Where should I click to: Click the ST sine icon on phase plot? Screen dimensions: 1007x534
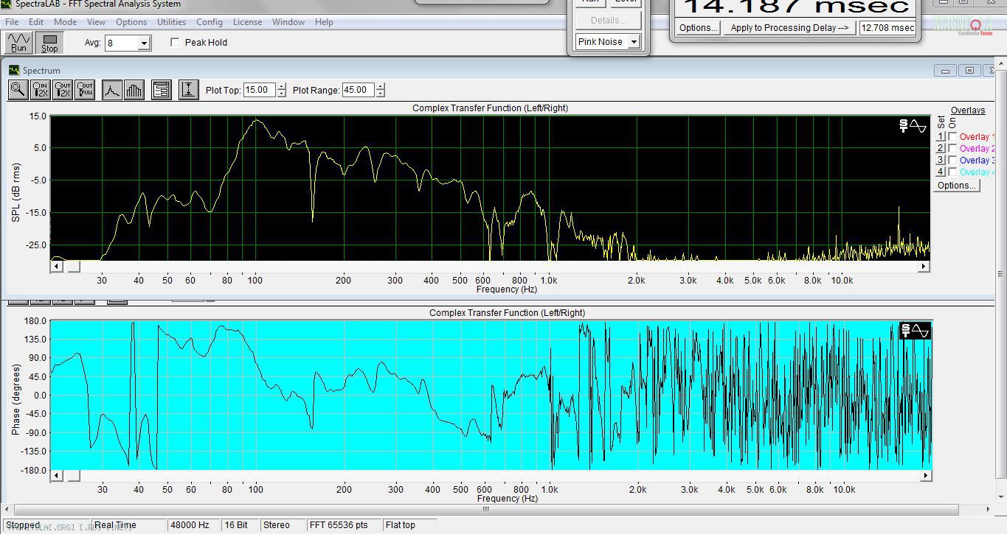click(x=915, y=331)
